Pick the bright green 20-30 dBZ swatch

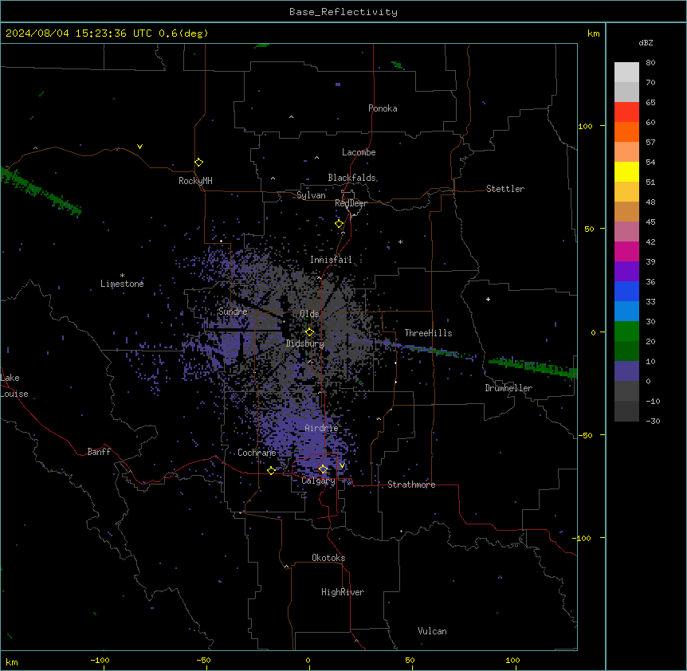626,332
